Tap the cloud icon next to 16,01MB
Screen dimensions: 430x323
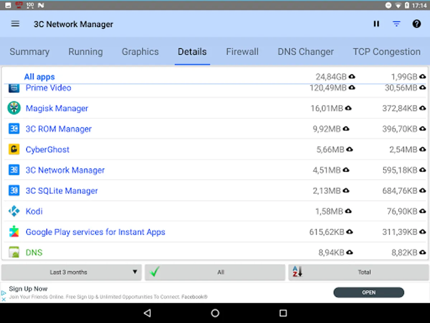(348, 108)
